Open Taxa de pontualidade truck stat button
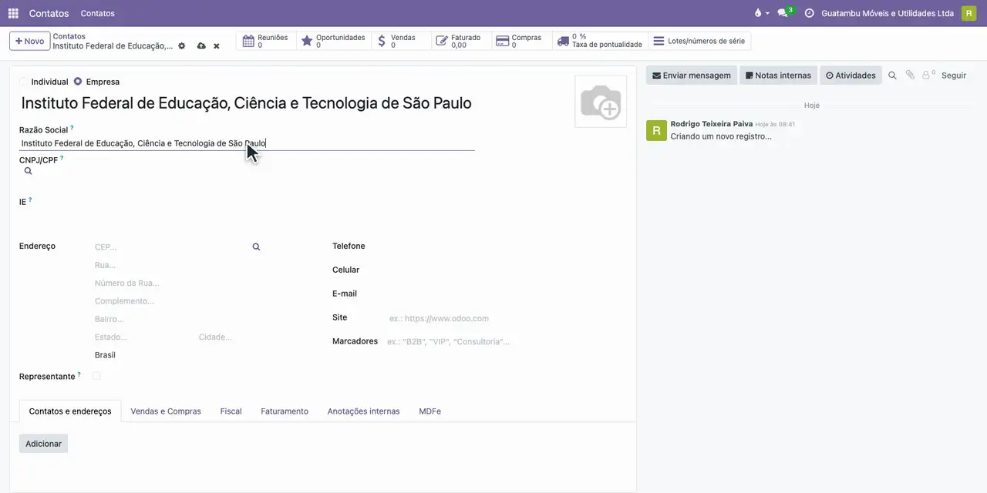Screen dimensions: 987x493 (x=600, y=41)
